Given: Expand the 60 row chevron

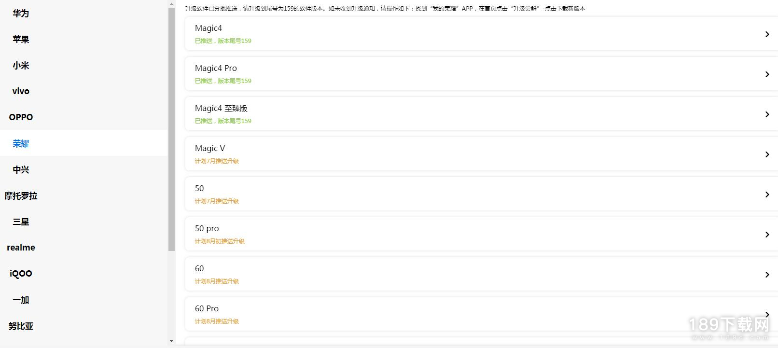Looking at the screenshot, I should pos(767,275).
